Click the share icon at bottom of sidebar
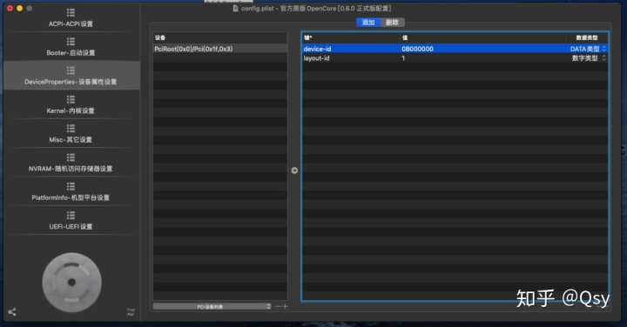This screenshot has height=327, width=627. (12, 312)
